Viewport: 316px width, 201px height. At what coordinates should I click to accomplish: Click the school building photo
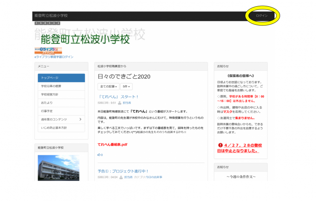[x=58, y=167]
